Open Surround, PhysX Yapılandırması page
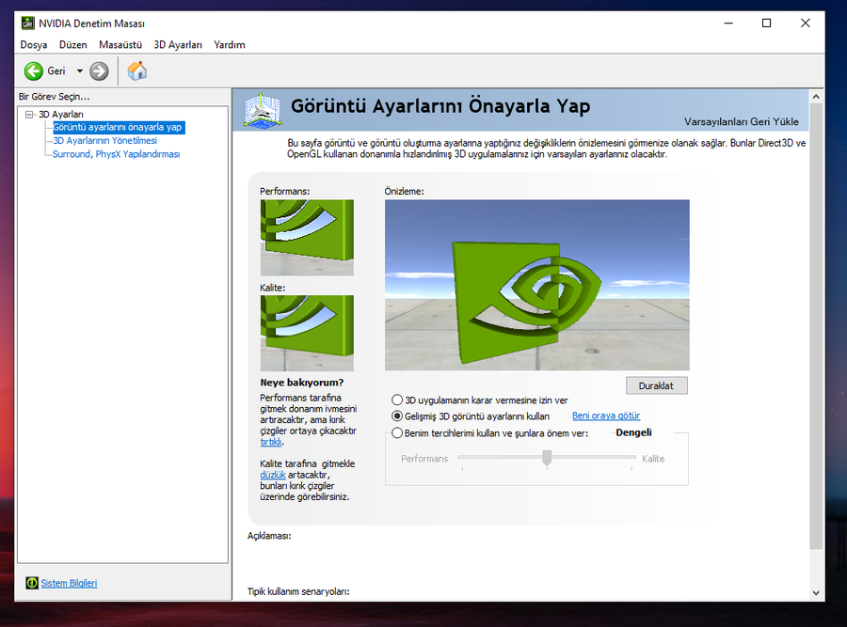The image size is (847, 627). 116,154
